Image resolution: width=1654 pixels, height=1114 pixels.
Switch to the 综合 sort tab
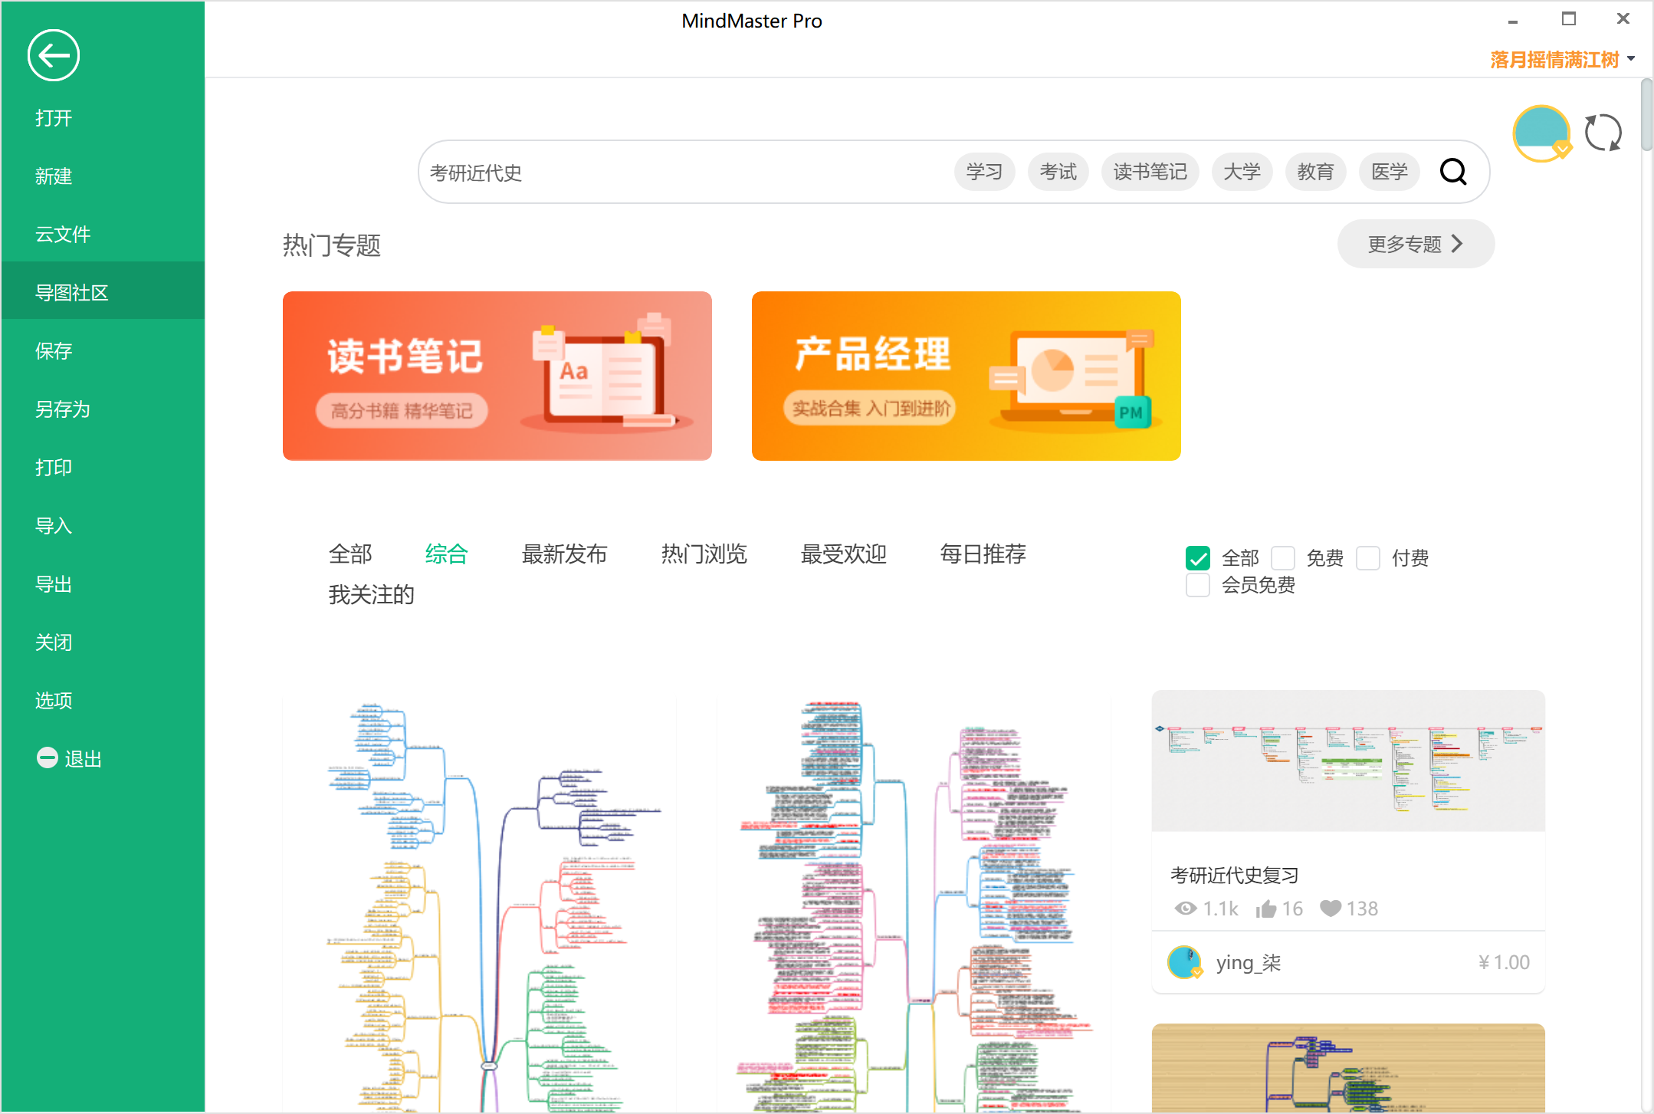447,554
